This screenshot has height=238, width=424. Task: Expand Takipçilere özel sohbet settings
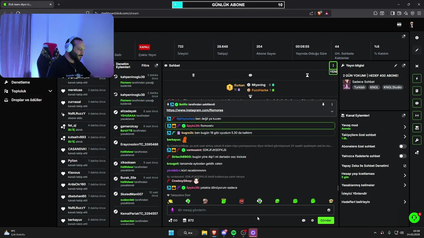pos(405,137)
